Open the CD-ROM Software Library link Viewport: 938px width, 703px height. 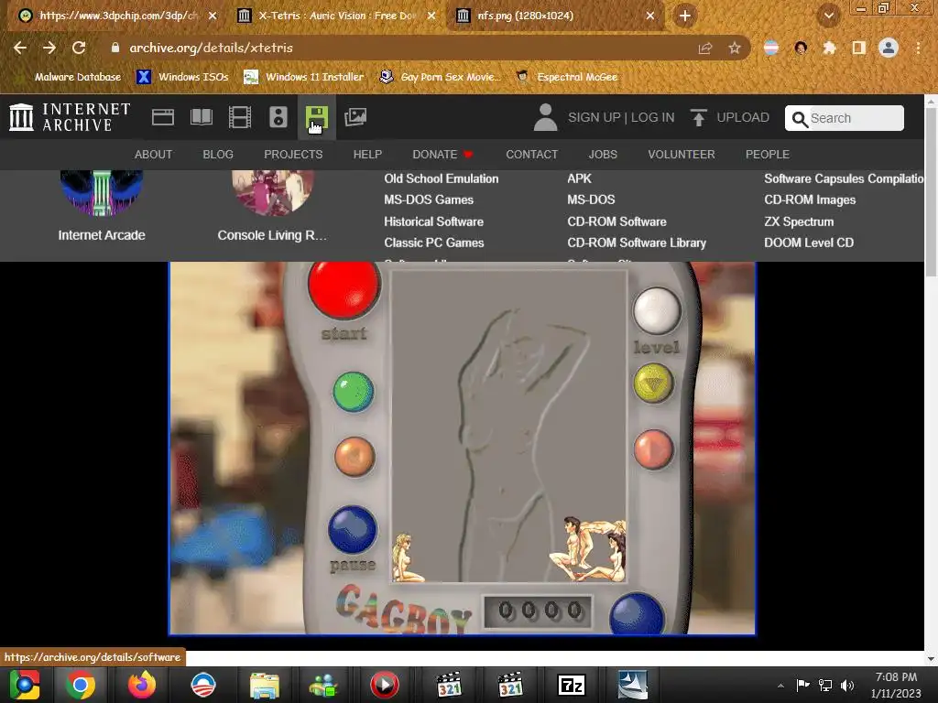[x=637, y=243]
